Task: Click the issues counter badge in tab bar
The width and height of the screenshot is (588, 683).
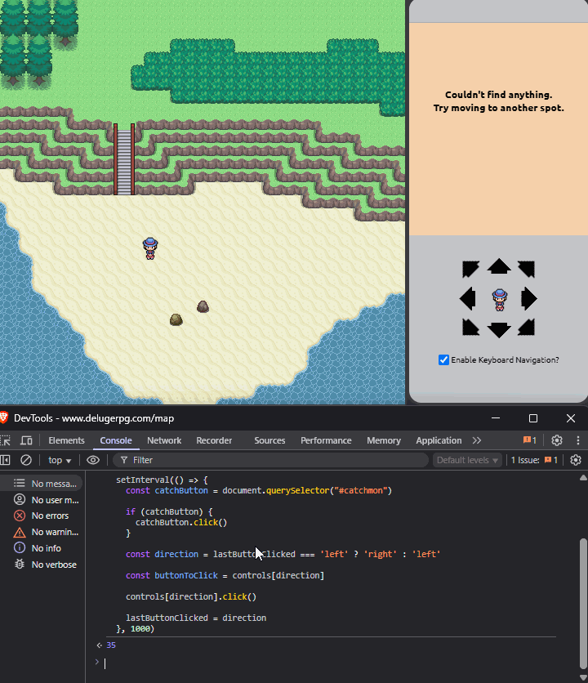Action: point(530,440)
